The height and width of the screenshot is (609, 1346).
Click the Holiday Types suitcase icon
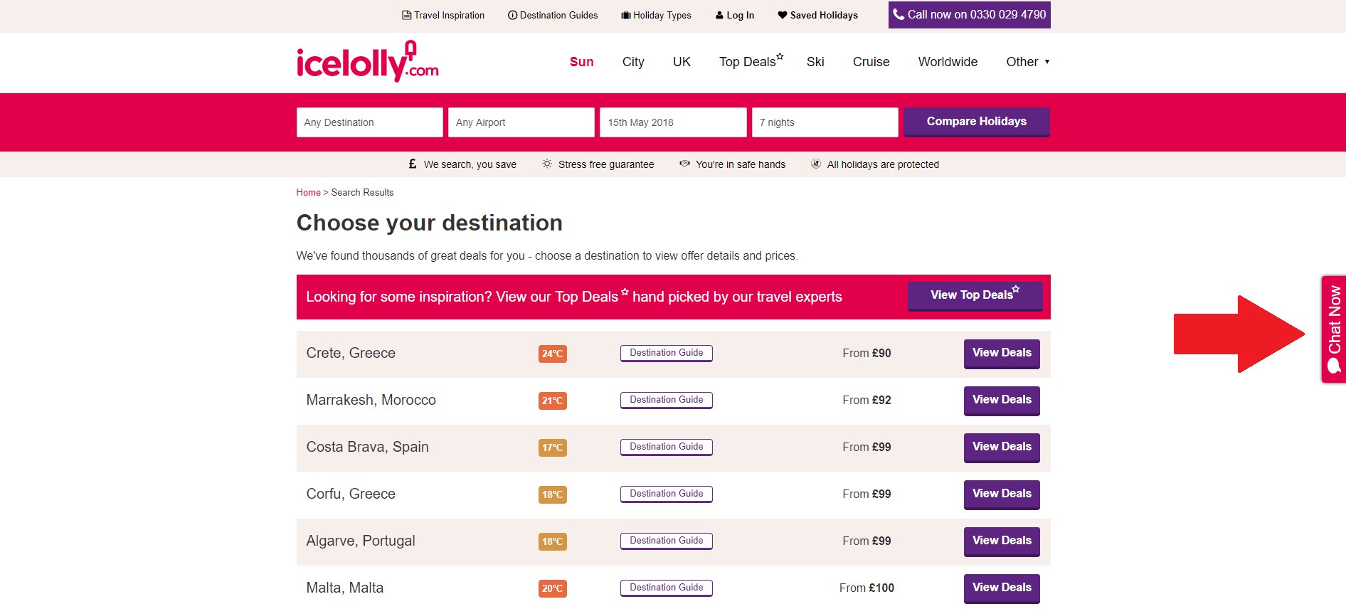pos(626,15)
